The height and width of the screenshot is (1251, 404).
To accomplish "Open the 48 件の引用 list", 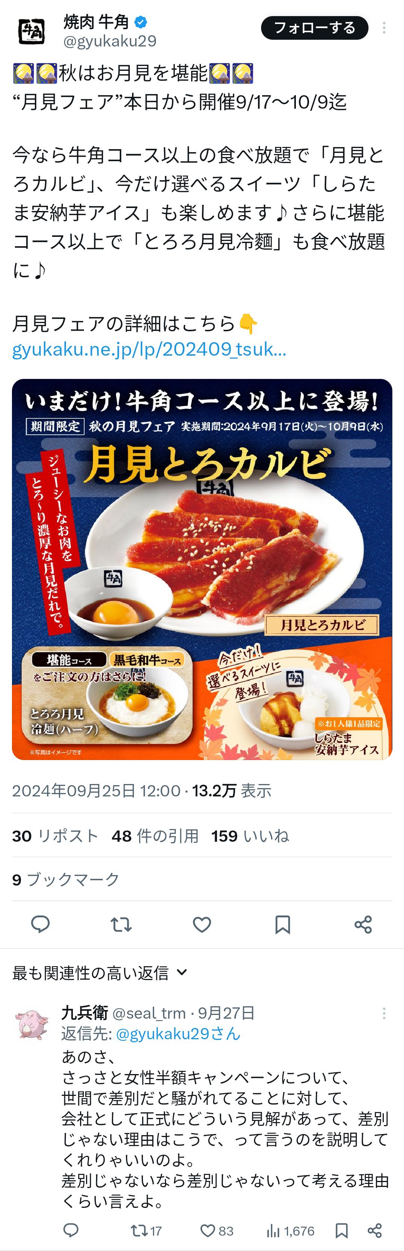I will (155, 836).
